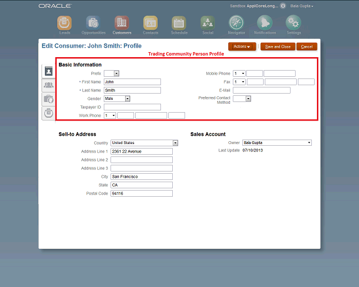Click the Address Line 2 field
This screenshot has height=287, width=359.
pos(141,160)
